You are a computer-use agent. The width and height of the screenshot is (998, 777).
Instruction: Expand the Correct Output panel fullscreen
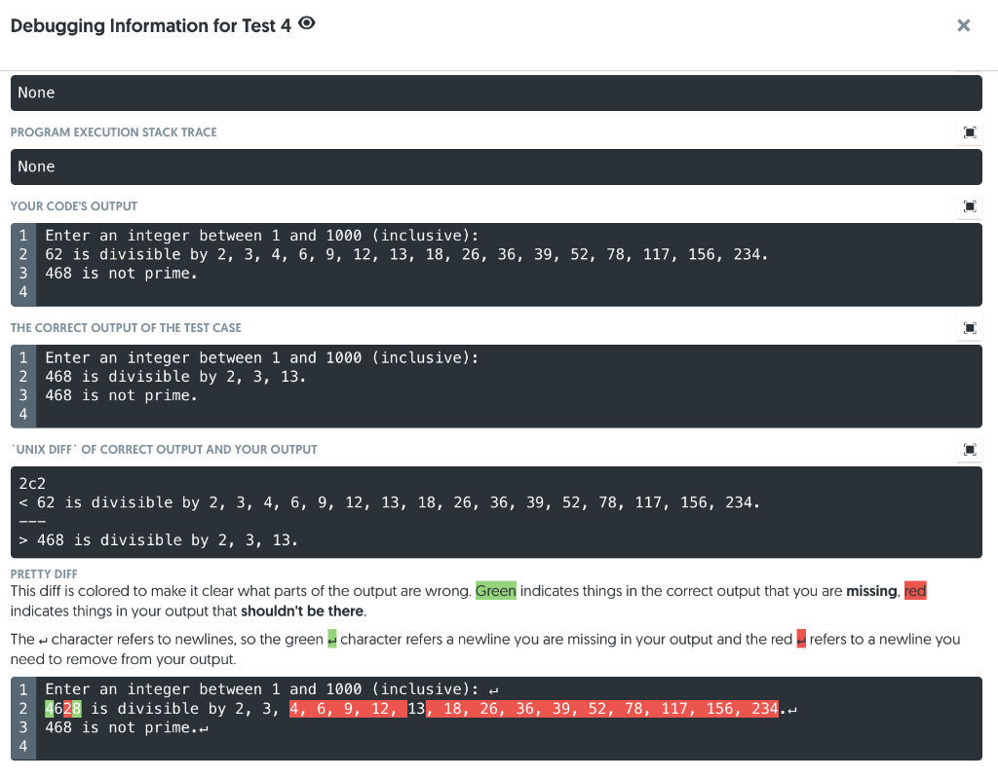point(969,328)
